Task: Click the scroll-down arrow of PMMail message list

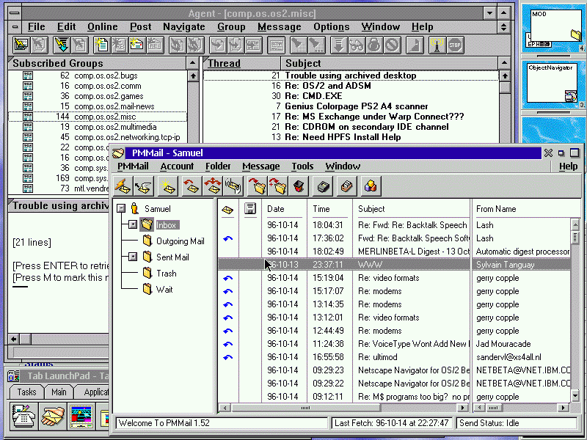Action: click(575, 395)
